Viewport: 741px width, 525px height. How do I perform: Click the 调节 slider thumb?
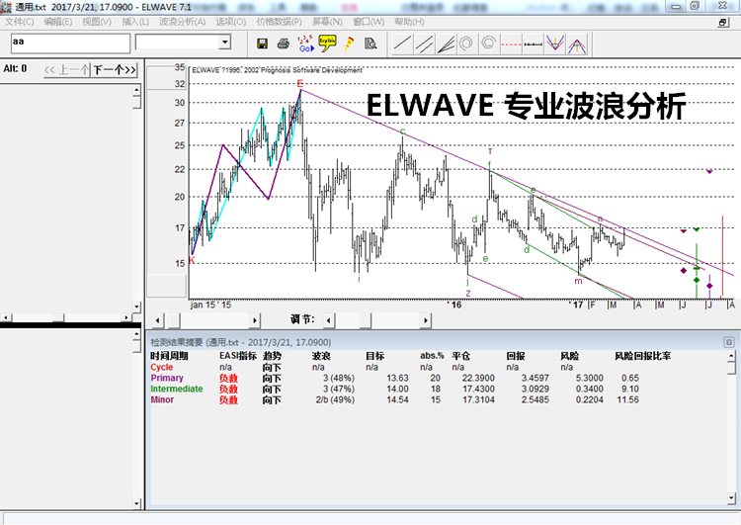[x=364, y=320]
